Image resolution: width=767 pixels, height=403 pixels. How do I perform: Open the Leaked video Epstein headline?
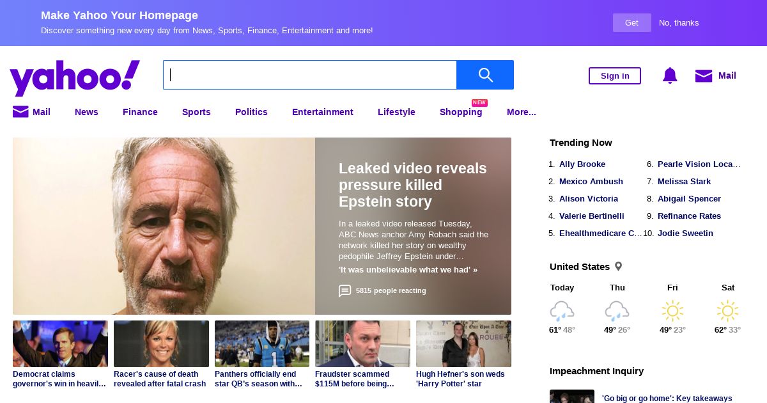pos(413,185)
